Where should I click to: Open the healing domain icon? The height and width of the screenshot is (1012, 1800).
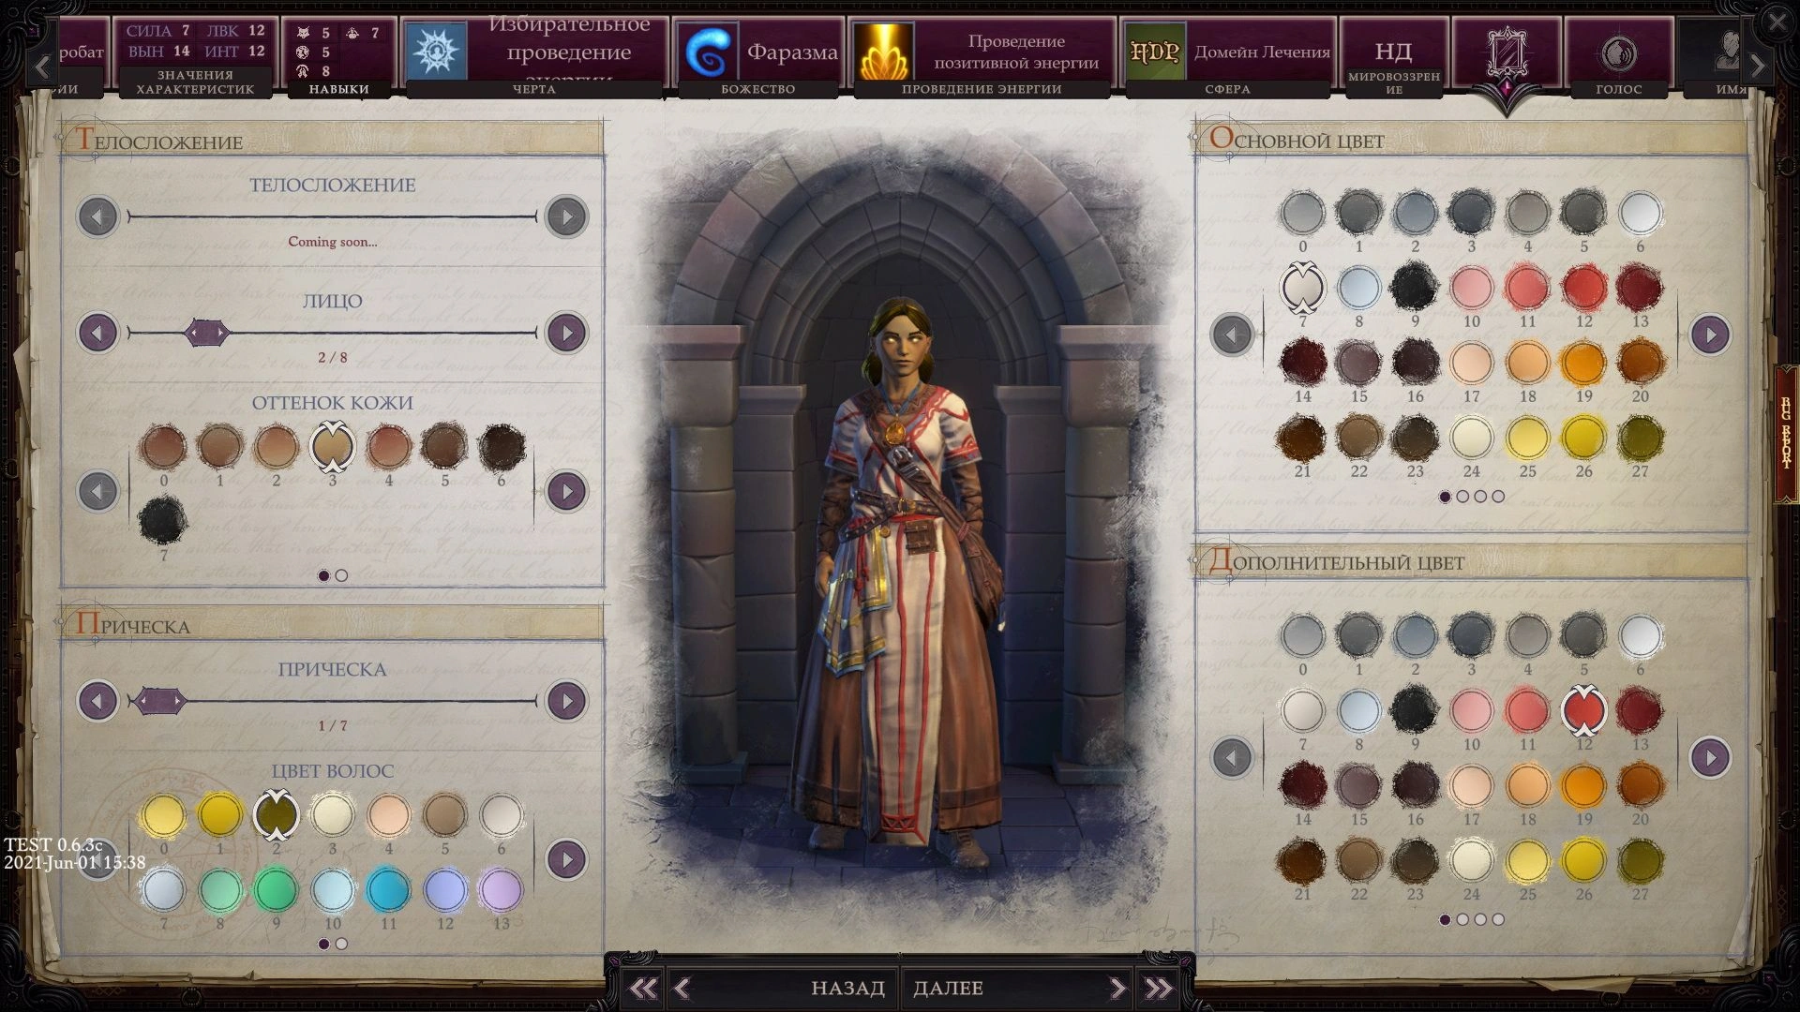click(x=1154, y=52)
